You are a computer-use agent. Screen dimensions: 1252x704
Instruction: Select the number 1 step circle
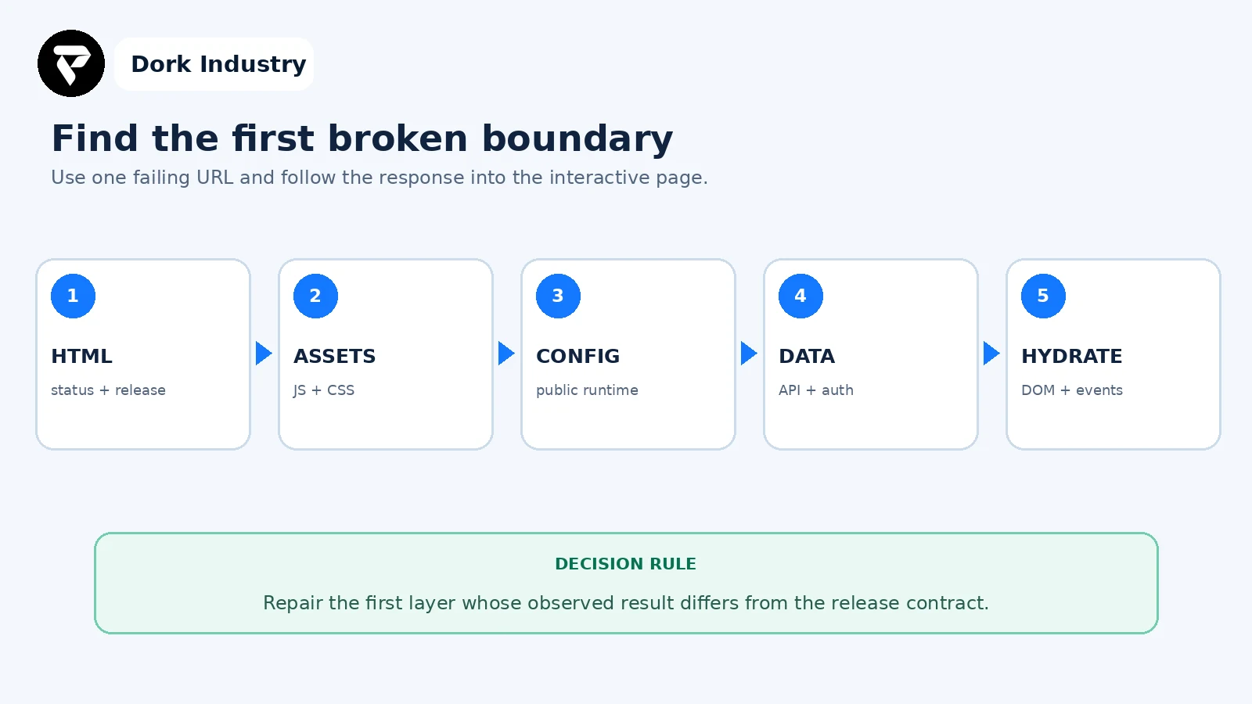[73, 296]
